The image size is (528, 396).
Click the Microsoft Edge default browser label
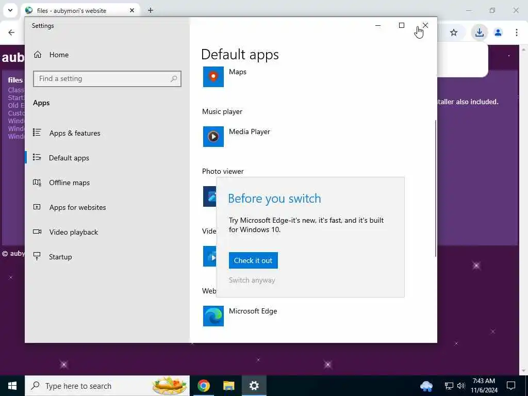[x=253, y=311]
